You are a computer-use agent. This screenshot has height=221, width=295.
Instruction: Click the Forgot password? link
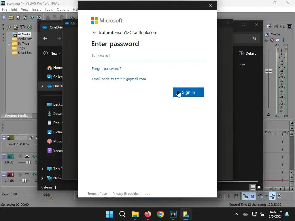point(106,68)
